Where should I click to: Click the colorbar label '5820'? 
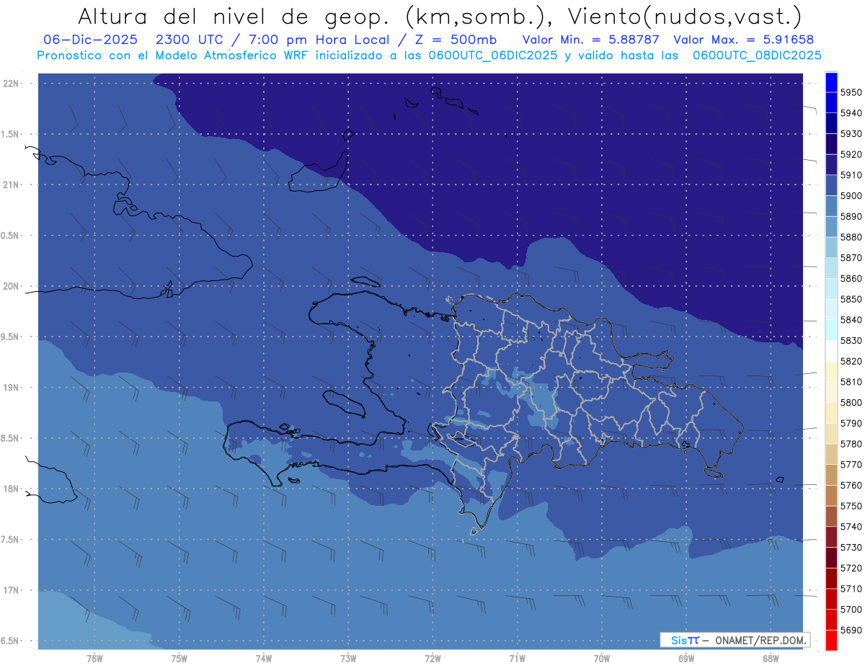coord(851,361)
